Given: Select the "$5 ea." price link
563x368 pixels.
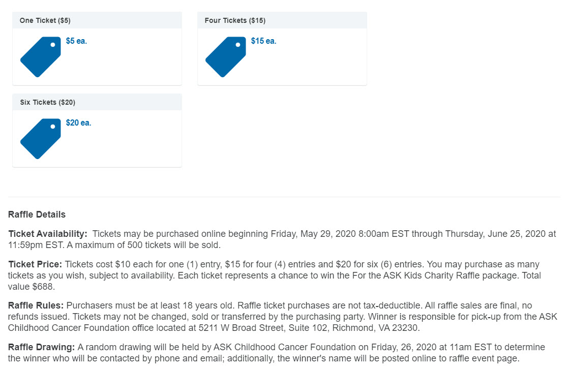Looking at the screenshot, I should tap(76, 41).
